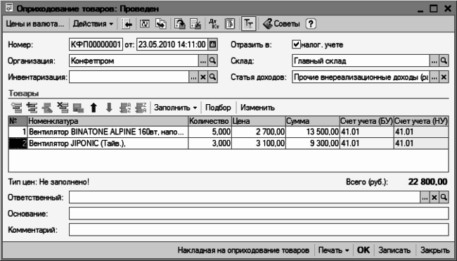Screen dimensions: 457x261
Task: Expand the Заполнить dropdown
Action: pyautogui.click(x=176, y=108)
